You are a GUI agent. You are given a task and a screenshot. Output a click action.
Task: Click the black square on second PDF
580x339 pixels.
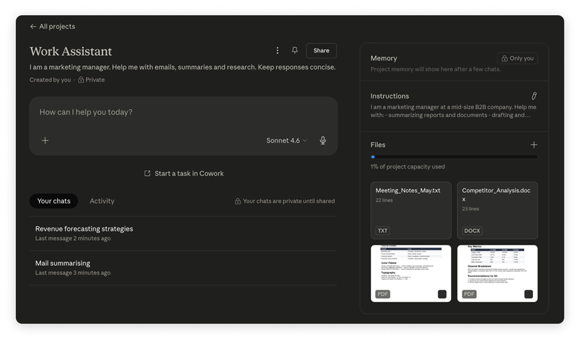[528, 294]
